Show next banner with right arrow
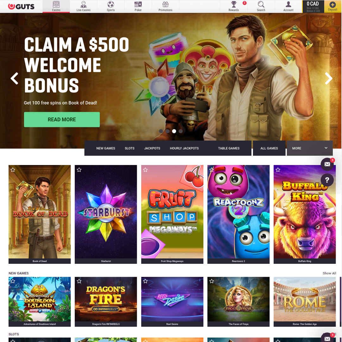The image size is (342, 342). 328,78
